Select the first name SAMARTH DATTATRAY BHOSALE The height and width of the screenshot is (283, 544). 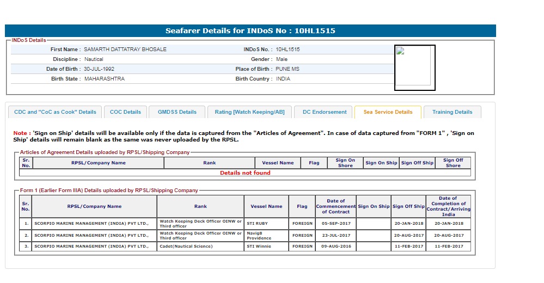point(125,50)
